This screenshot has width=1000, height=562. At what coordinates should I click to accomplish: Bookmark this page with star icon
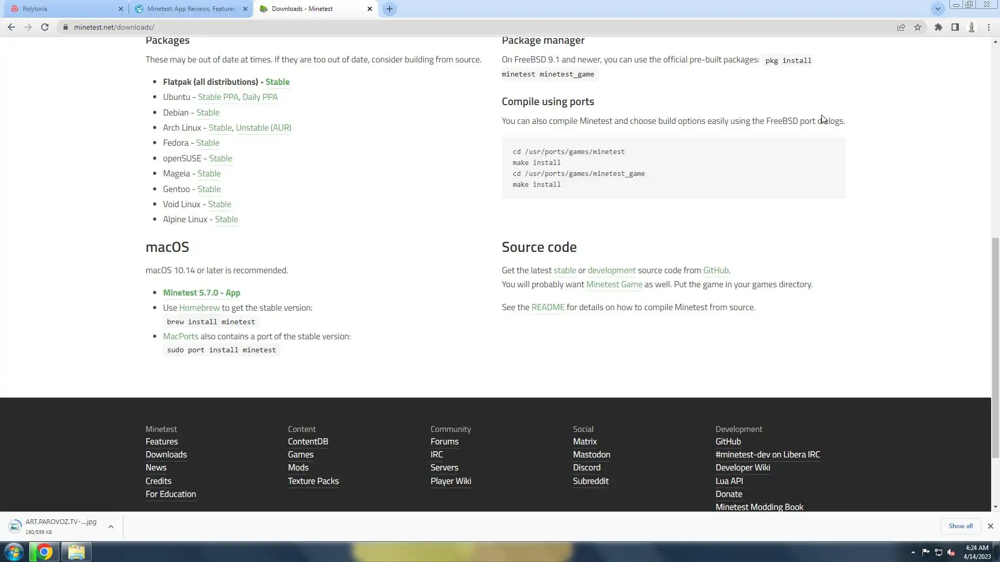918,27
